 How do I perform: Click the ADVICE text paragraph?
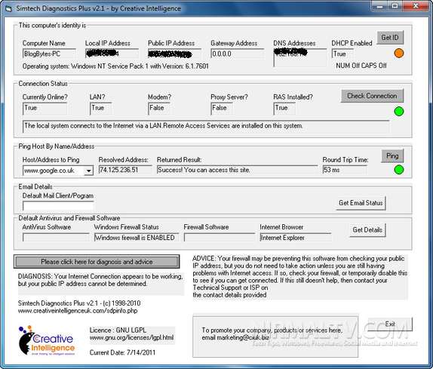click(x=300, y=277)
